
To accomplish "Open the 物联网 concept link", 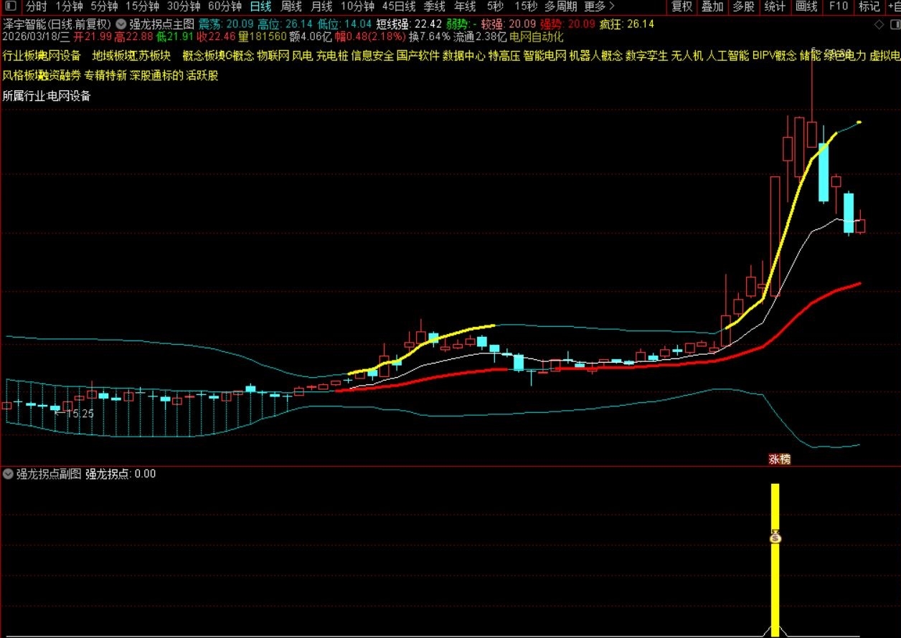I will pos(273,56).
